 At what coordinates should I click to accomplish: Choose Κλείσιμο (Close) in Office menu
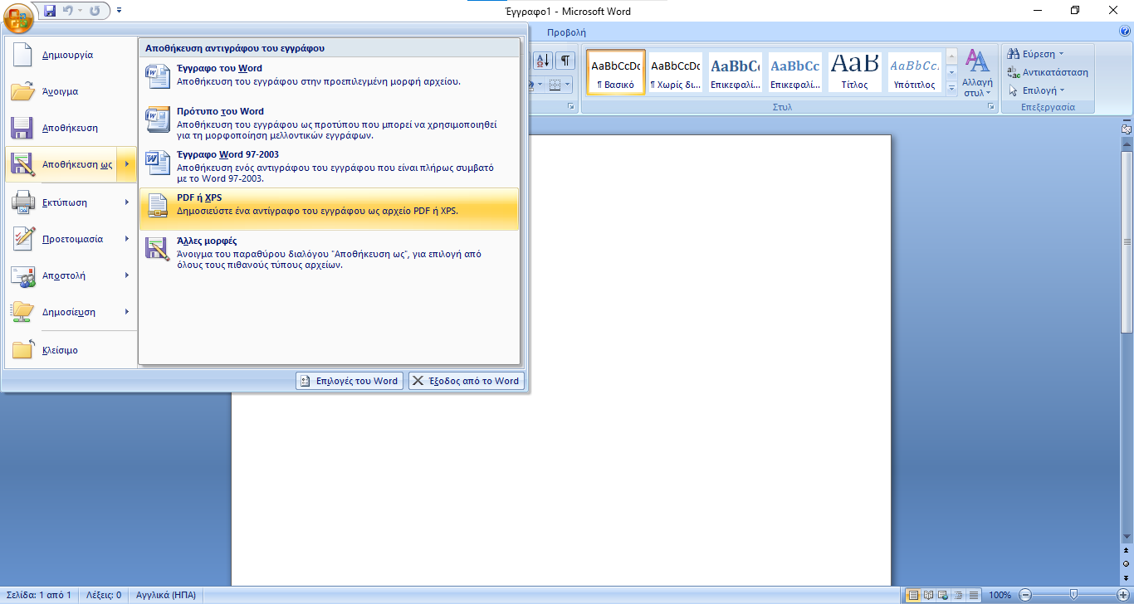point(71,350)
